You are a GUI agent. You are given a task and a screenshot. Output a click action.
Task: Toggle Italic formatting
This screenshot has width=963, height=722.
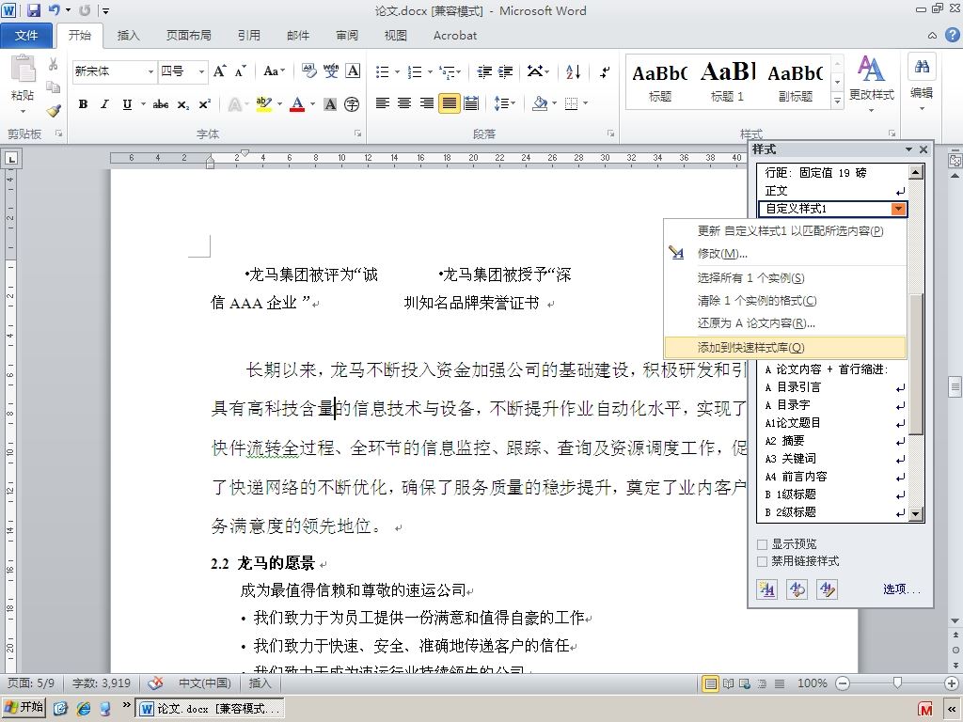click(104, 104)
